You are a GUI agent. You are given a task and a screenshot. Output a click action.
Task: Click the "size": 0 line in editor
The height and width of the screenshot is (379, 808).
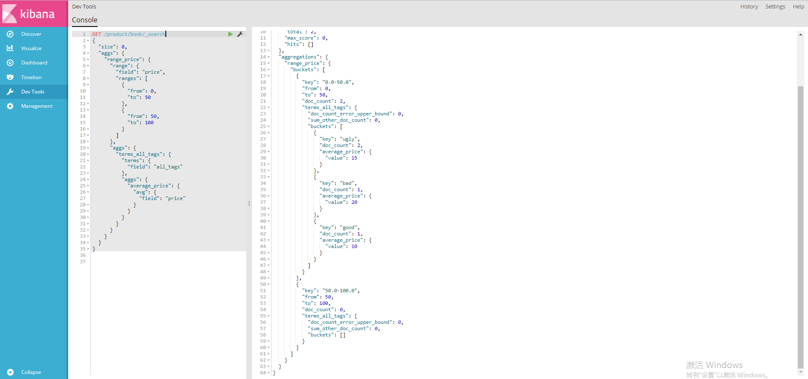[x=113, y=47]
